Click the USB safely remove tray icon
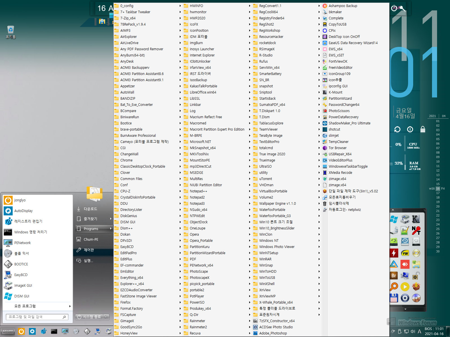 coord(400,331)
